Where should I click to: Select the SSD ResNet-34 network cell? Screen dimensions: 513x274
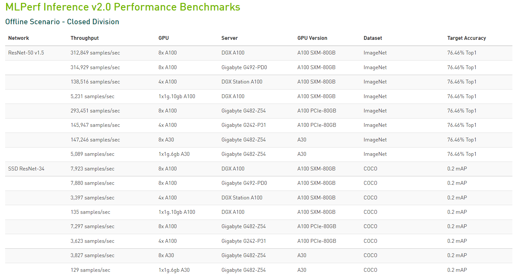click(x=26, y=169)
